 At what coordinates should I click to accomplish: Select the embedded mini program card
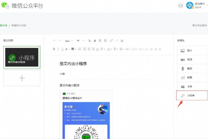pos(86,114)
